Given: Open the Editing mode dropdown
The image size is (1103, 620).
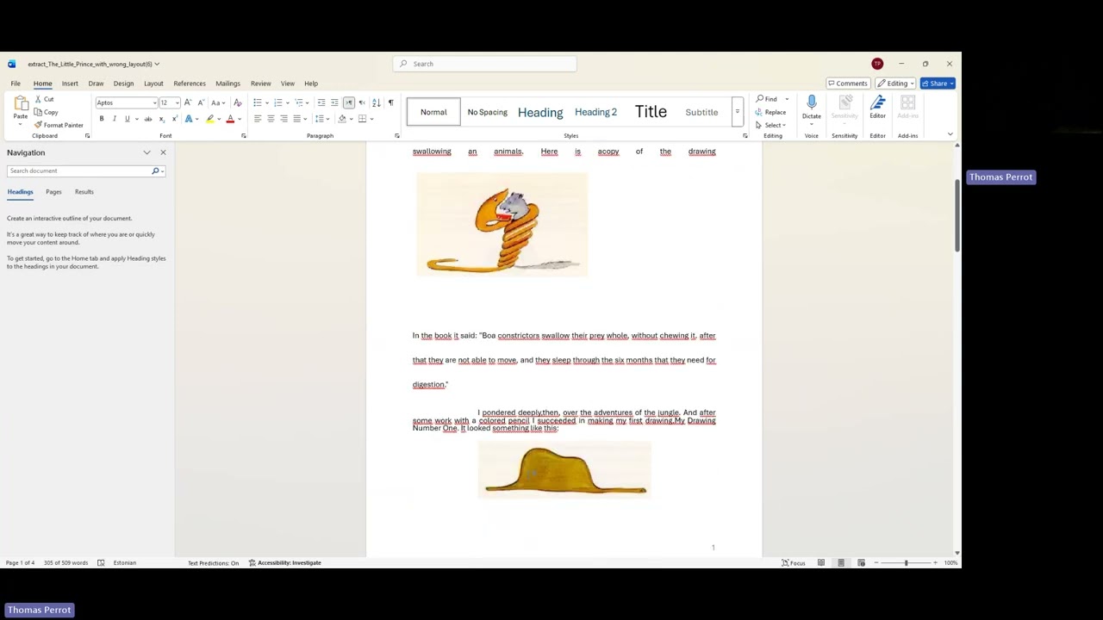Looking at the screenshot, I should [x=895, y=84].
